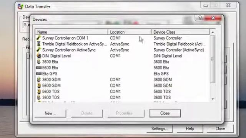Click COM1 location in the DiNi Digital Level row

pos(115,56)
